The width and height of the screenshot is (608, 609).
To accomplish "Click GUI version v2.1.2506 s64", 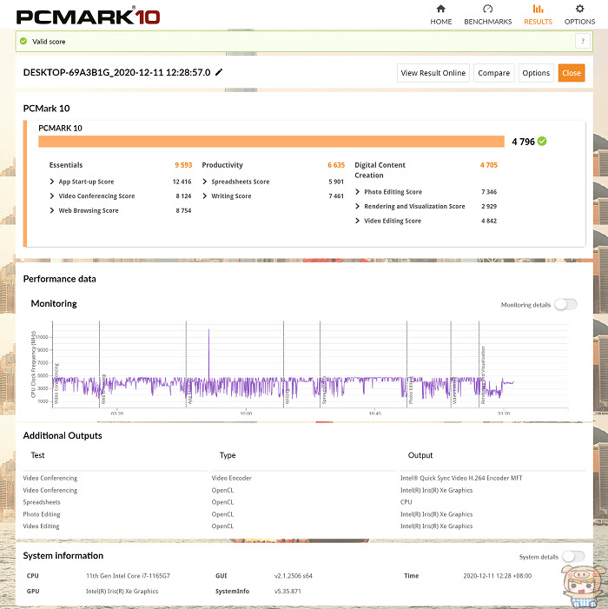I will (x=293, y=576).
